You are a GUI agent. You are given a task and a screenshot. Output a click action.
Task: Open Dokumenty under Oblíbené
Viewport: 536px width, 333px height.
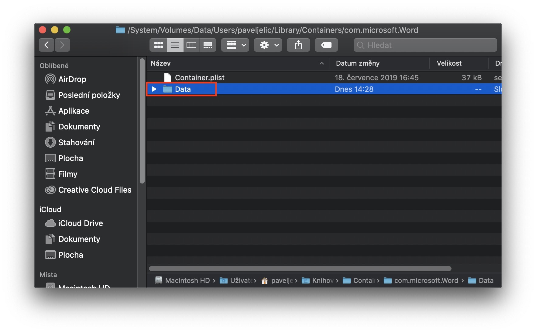point(73,126)
